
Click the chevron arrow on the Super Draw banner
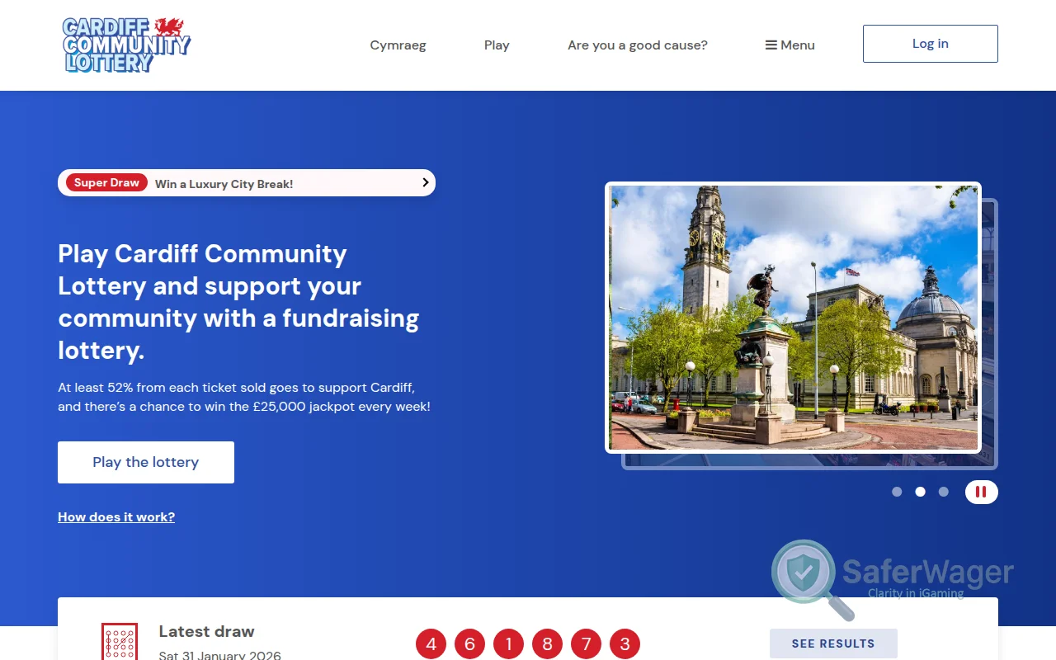coord(424,182)
